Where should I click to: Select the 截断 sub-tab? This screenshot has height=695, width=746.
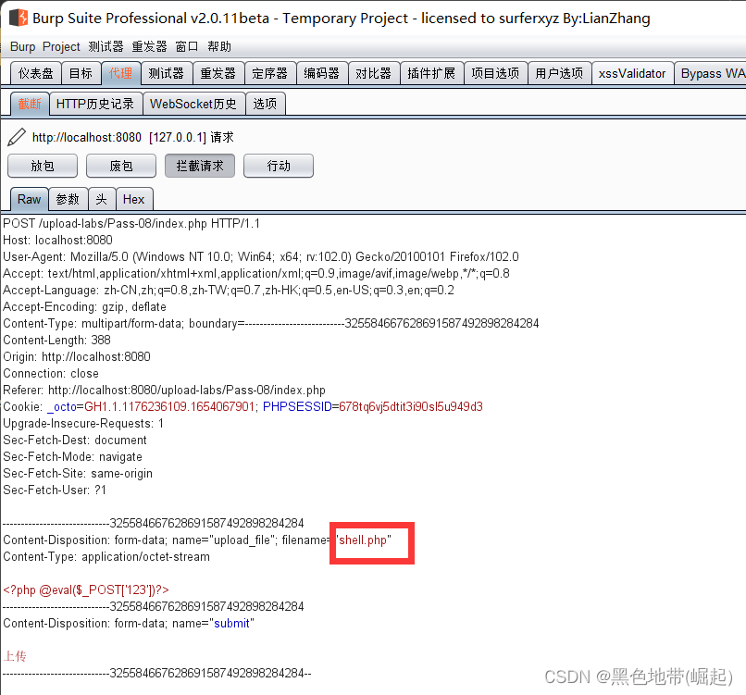point(30,104)
